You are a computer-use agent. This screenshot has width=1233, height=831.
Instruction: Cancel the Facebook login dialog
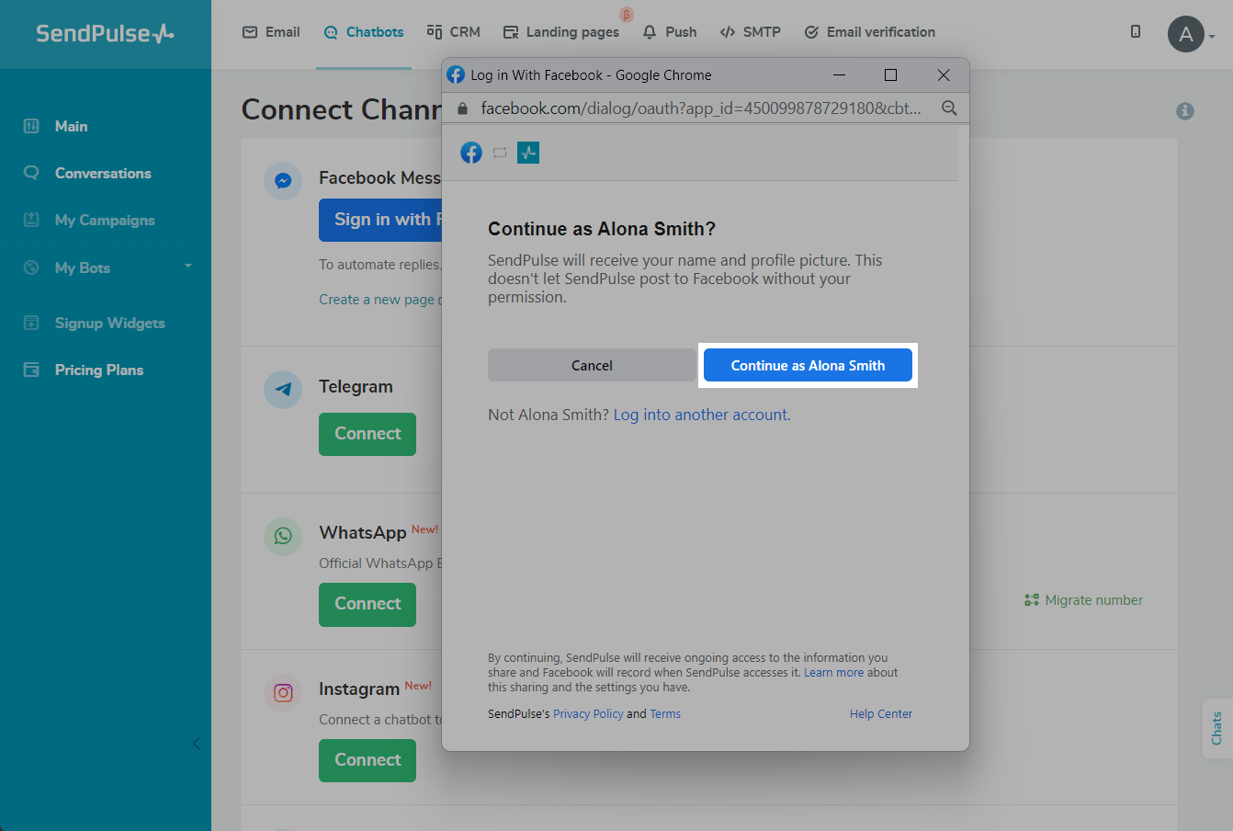592,365
